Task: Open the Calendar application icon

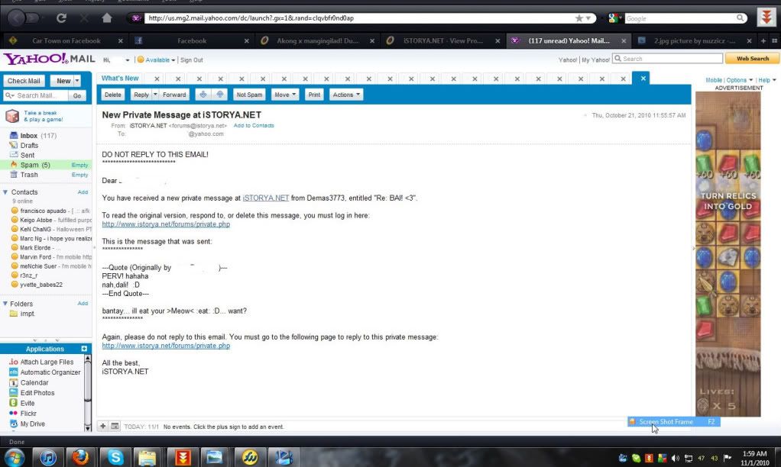Action: pos(14,382)
